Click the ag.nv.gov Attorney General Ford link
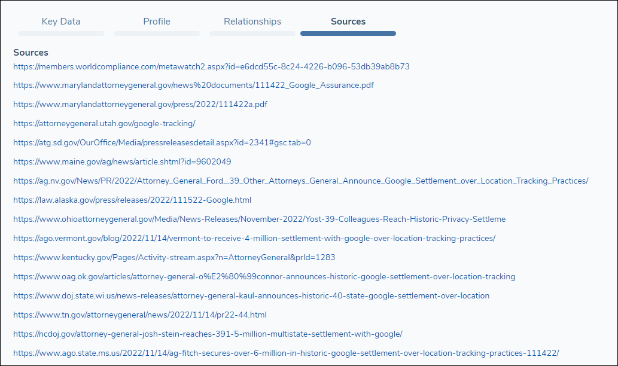Image resolution: width=618 pixels, height=366 pixels. (x=300, y=181)
